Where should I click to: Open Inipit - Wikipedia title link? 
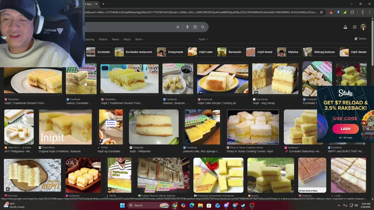140,151
